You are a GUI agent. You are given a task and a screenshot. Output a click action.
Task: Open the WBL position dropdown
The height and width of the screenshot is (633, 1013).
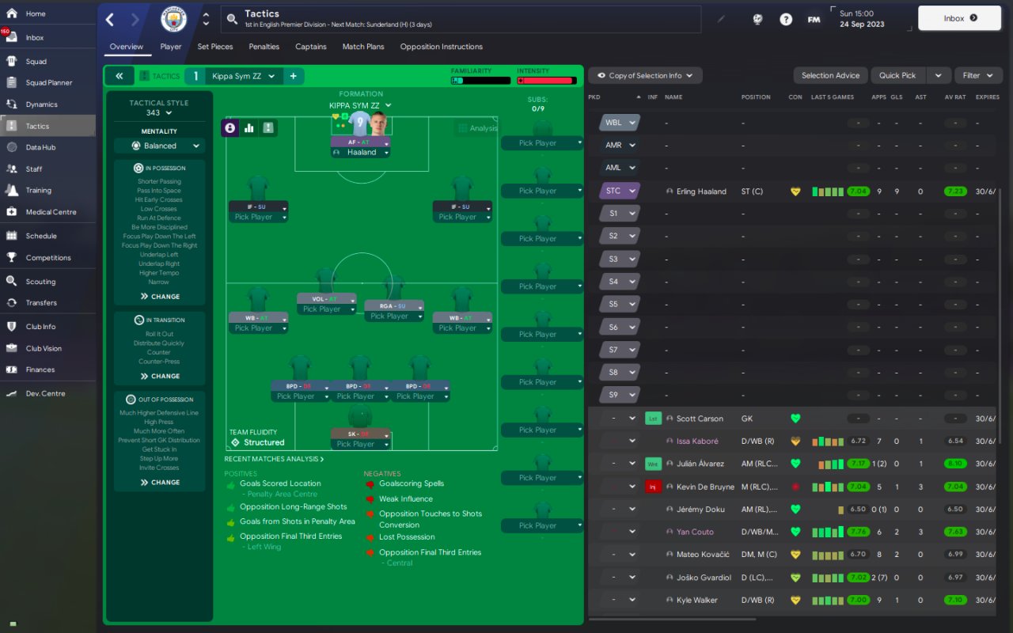(621, 123)
